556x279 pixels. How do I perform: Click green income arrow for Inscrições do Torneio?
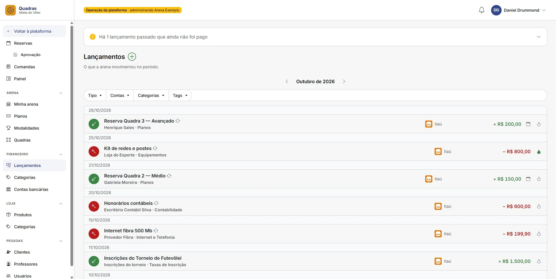tap(94, 261)
